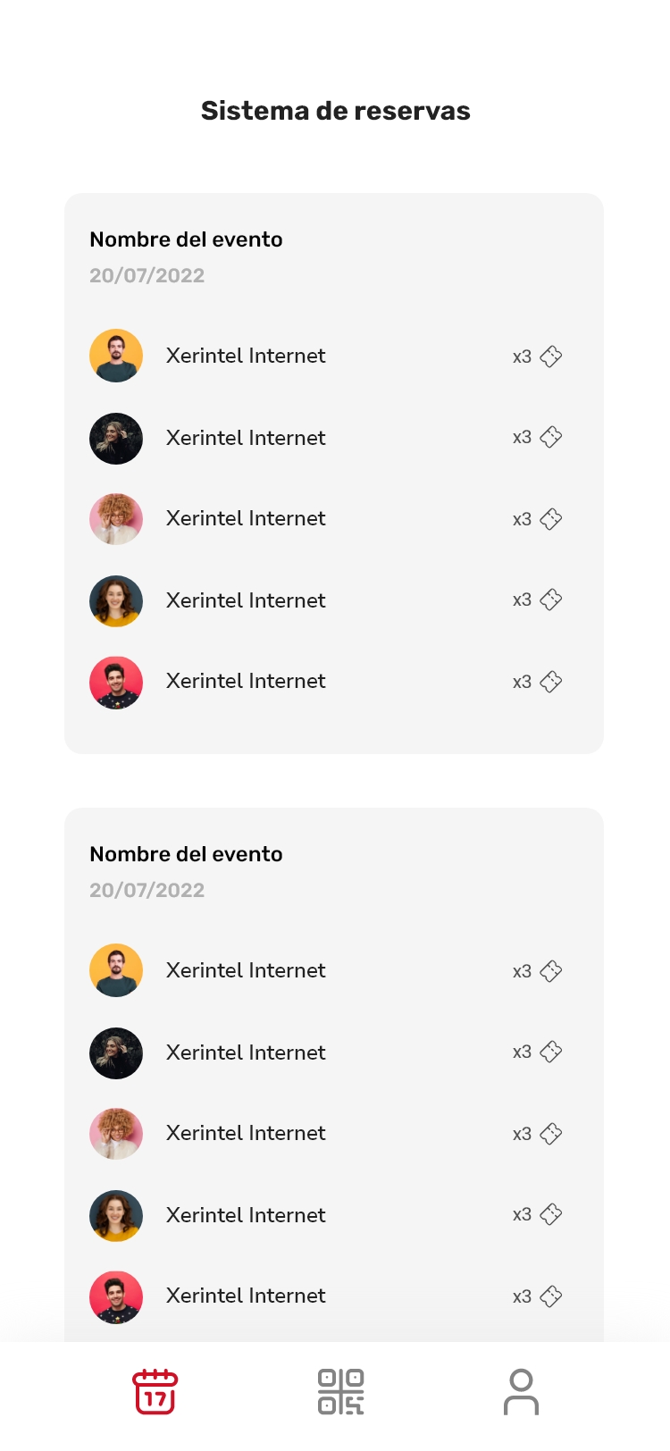The width and height of the screenshot is (670, 1451).
Task: Click ticket icon beside black-background avatar in first event
Action: [x=551, y=437]
